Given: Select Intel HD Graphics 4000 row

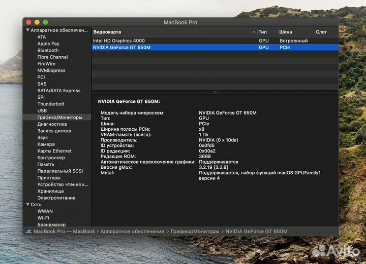Looking at the screenshot, I should 215,41.
